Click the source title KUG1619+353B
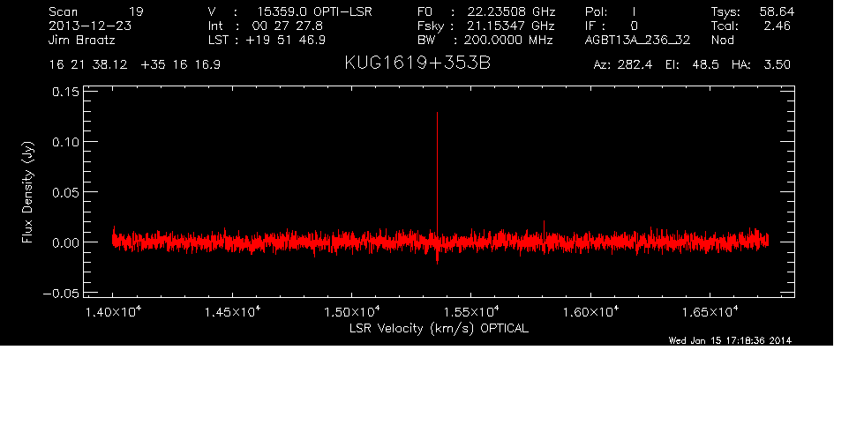 [417, 63]
